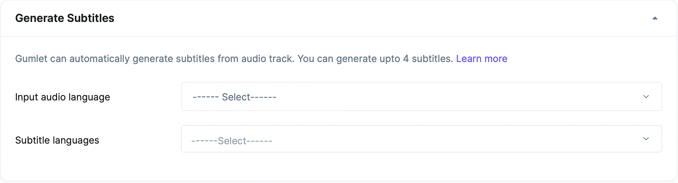Open Subtitle languages dropdown

point(421,139)
